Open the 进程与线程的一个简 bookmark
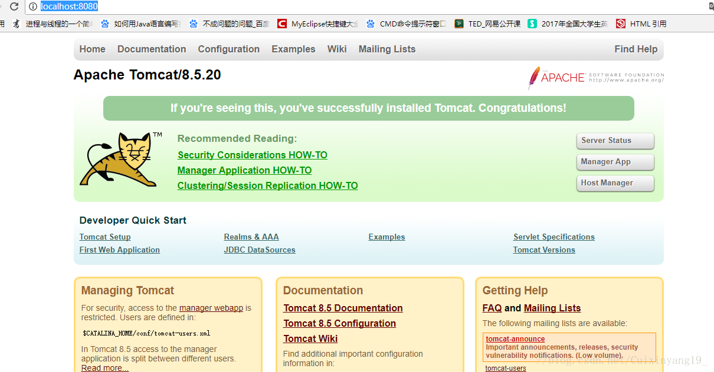Viewport: 714px width, 372px height. (54, 24)
